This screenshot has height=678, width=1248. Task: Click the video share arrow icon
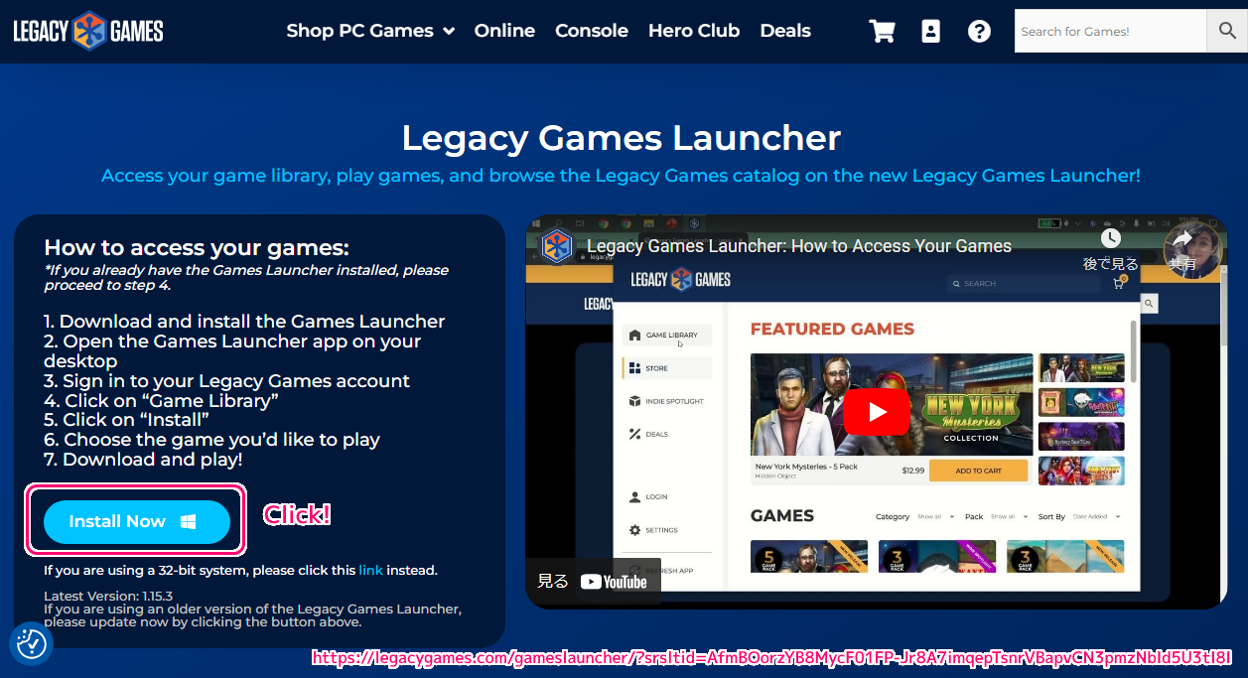pyautogui.click(x=1181, y=239)
